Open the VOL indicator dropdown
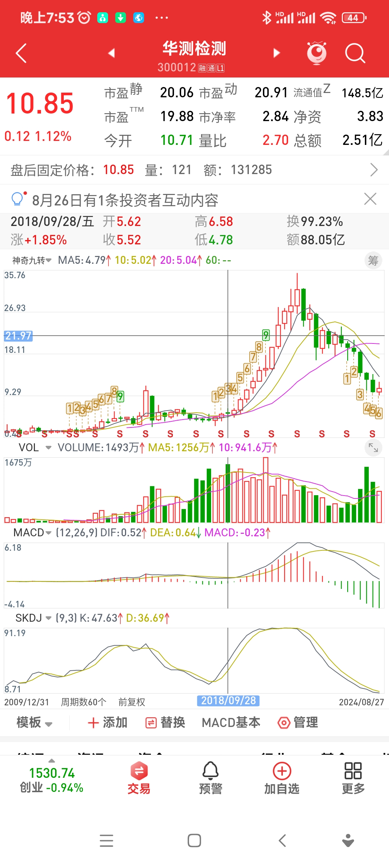 (x=35, y=448)
